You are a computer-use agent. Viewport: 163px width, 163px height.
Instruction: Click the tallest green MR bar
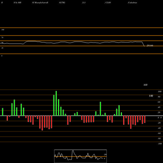[56, 103]
